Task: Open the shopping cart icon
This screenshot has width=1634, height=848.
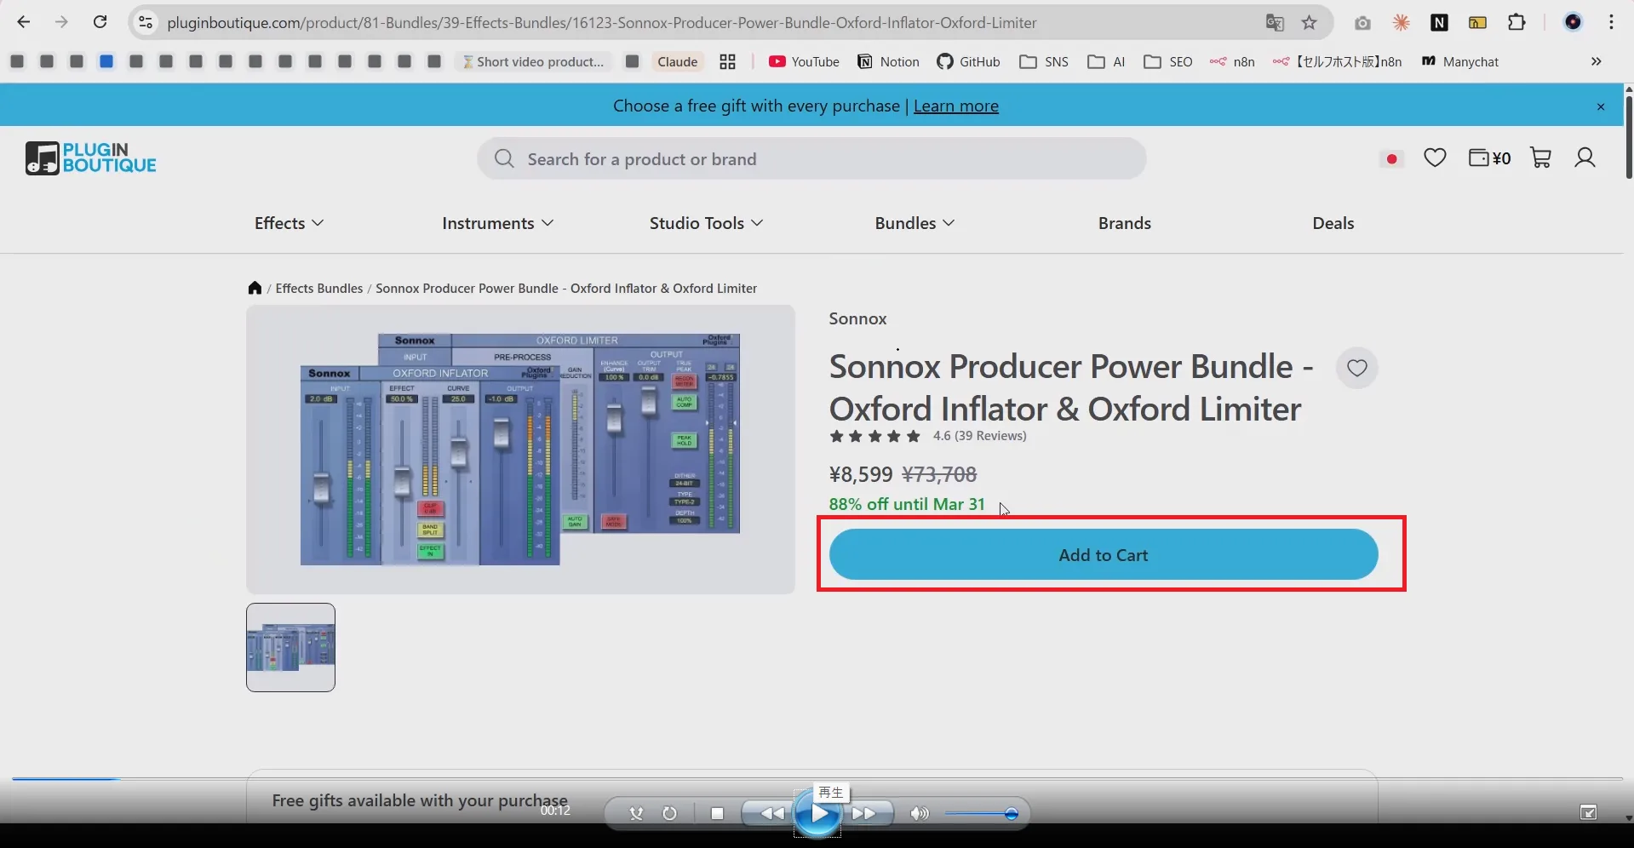Action: pos(1540,158)
